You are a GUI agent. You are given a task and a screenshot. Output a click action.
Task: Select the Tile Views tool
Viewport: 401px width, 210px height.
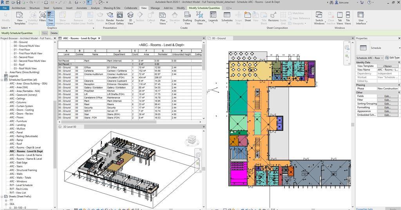click(x=348, y=18)
